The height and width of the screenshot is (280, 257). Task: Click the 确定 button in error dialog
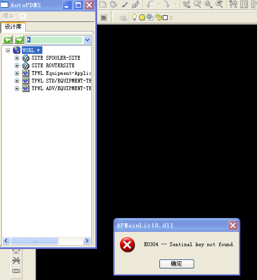click(x=177, y=264)
